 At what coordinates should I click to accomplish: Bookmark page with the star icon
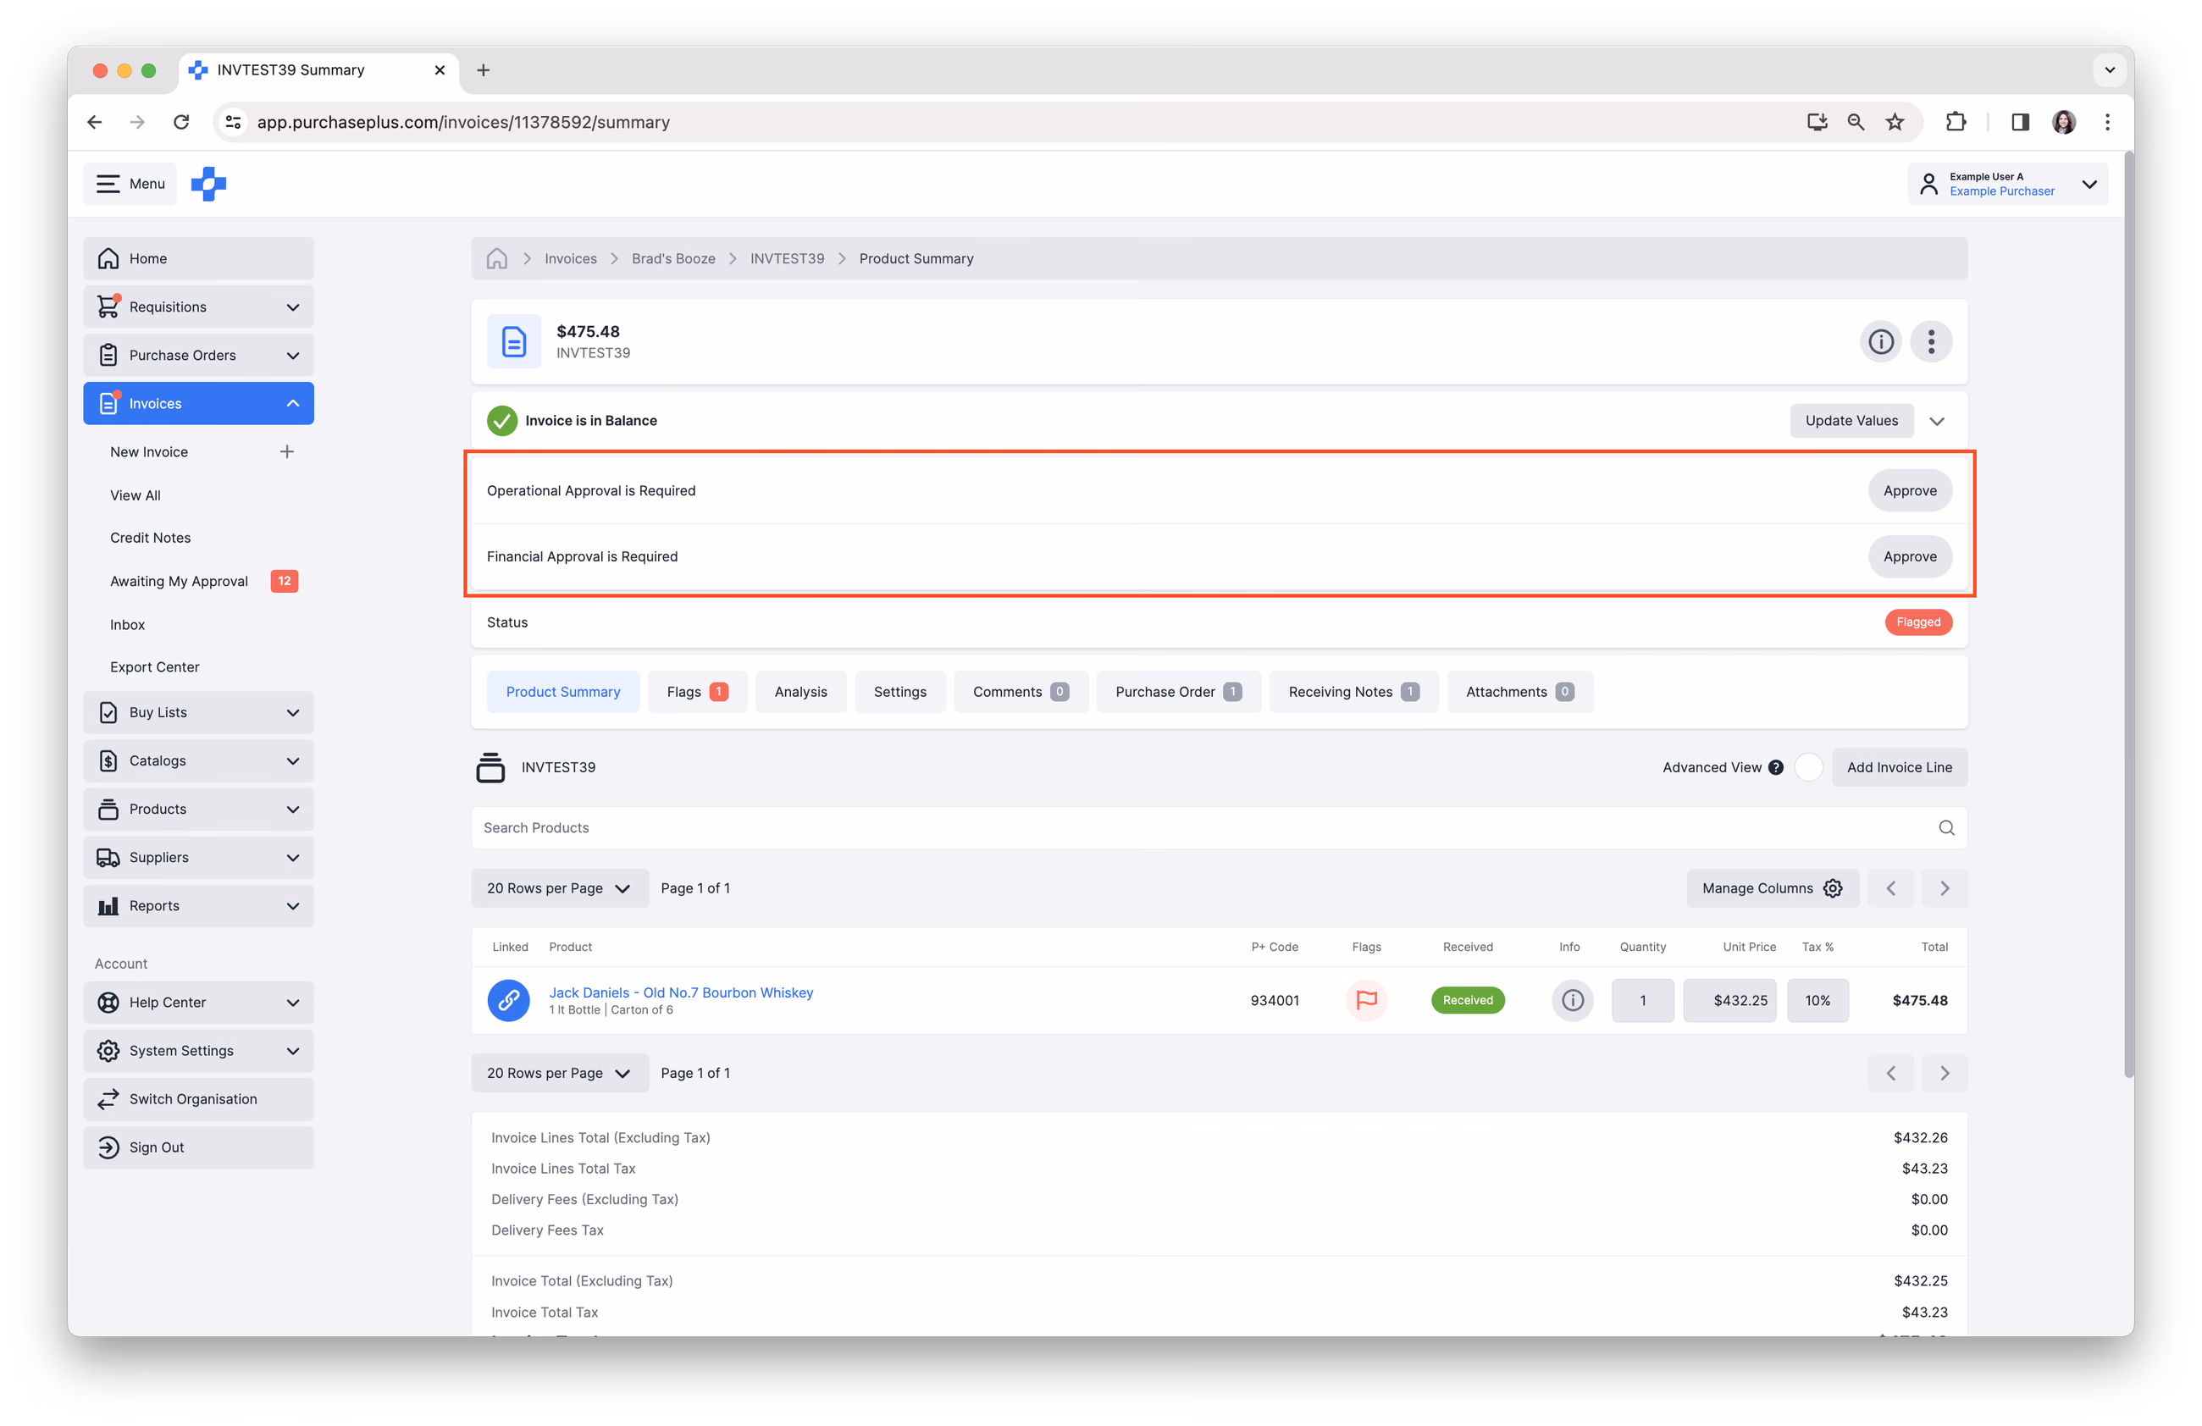click(x=1895, y=122)
